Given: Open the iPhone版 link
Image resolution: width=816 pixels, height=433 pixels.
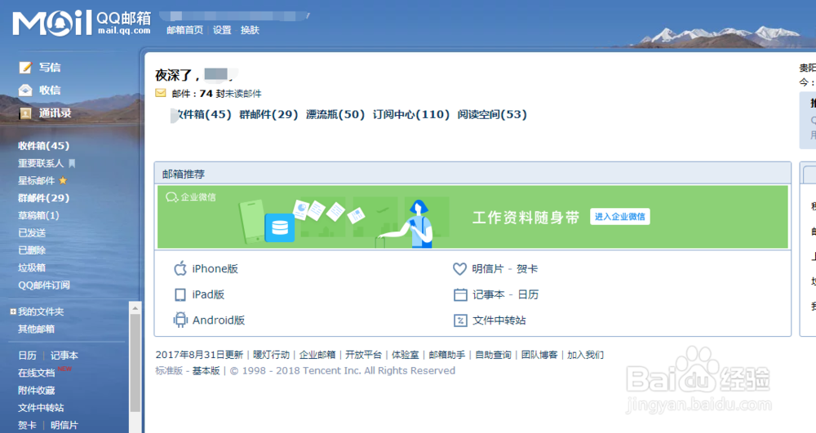Looking at the screenshot, I should pyautogui.click(x=215, y=269).
